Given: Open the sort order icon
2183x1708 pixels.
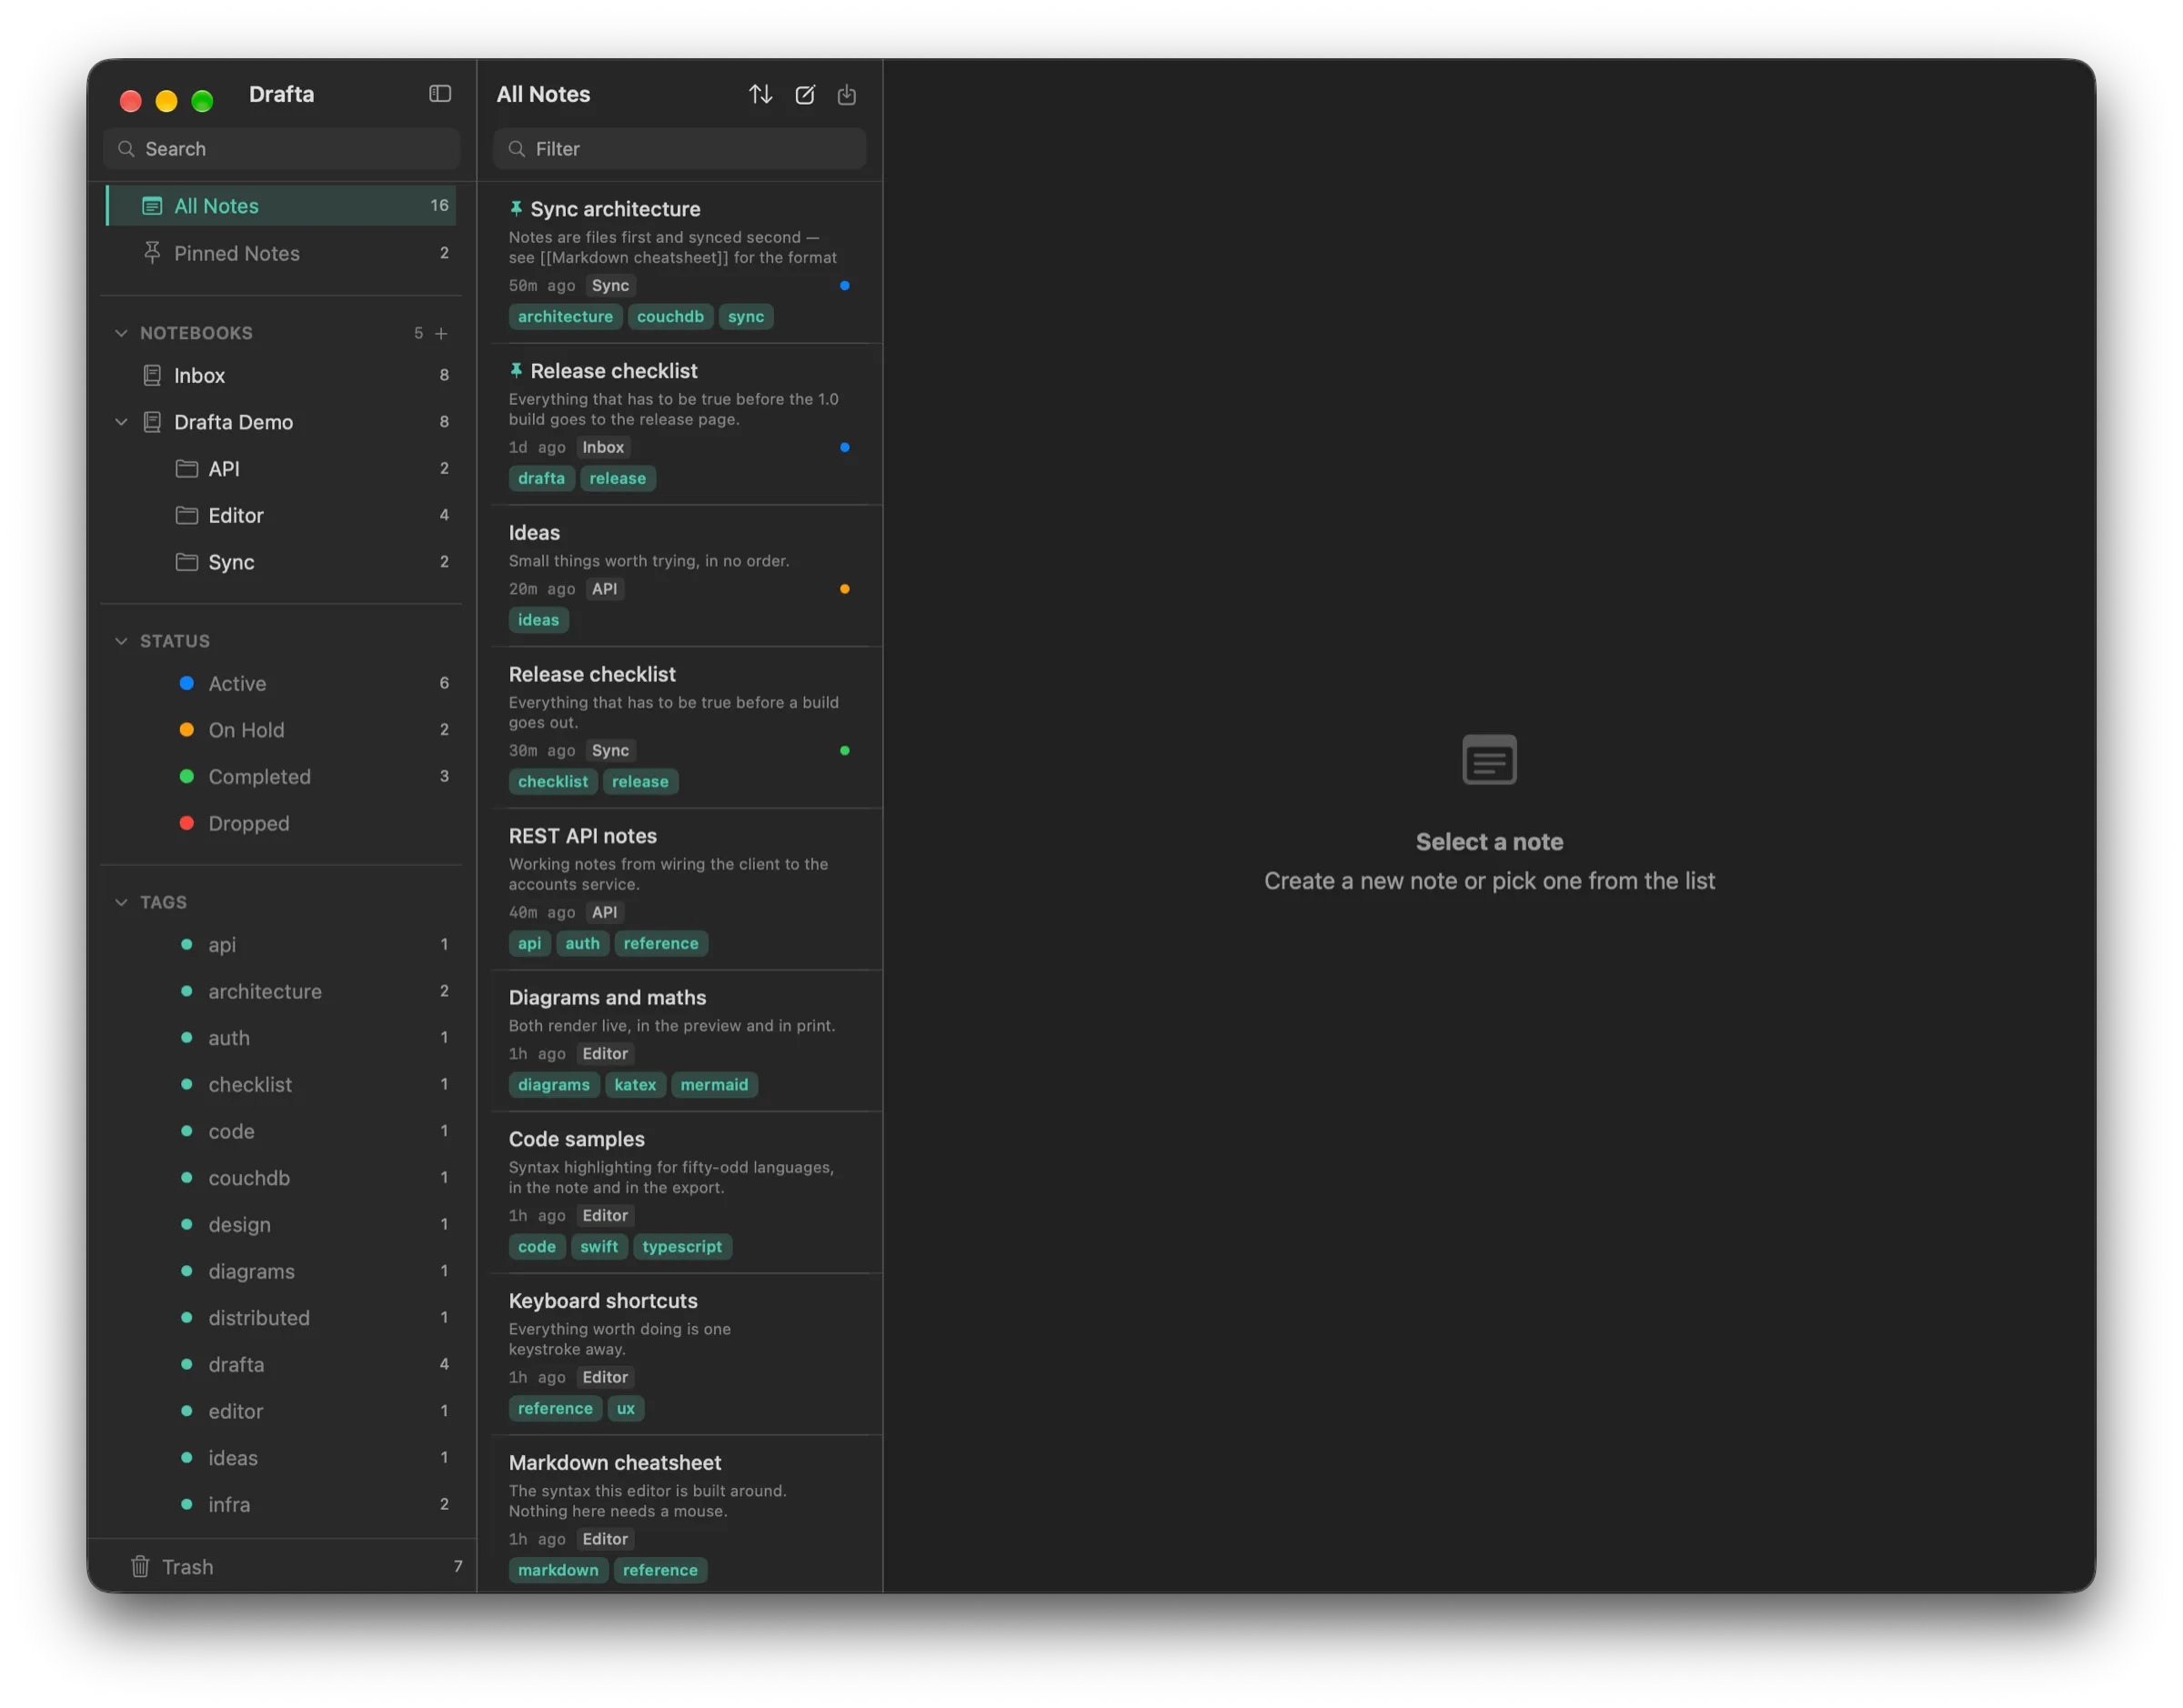Looking at the screenshot, I should click(x=760, y=94).
